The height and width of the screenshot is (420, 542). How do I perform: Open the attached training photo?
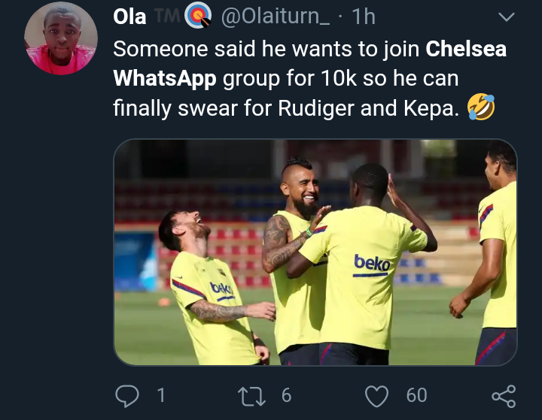point(315,252)
